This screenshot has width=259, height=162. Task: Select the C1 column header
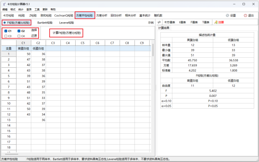(x=23, y=43)
